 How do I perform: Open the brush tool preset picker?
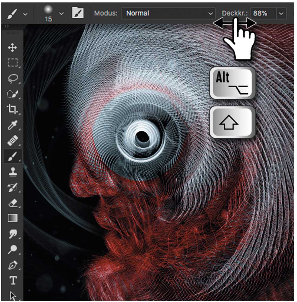click(12, 14)
